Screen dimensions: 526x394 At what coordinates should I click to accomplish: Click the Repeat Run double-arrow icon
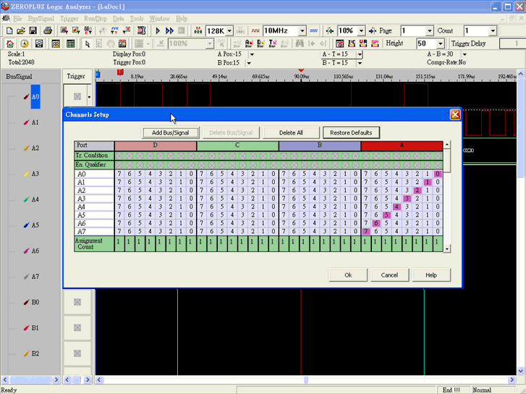pyautogui.click(x=169, y=31)
